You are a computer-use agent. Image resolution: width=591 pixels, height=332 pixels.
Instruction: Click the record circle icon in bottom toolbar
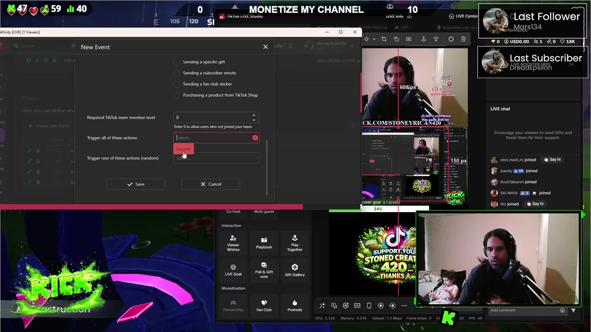[x=381, y=306]
